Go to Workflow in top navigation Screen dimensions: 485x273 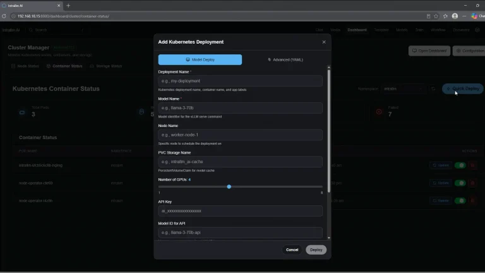point(438,30)
